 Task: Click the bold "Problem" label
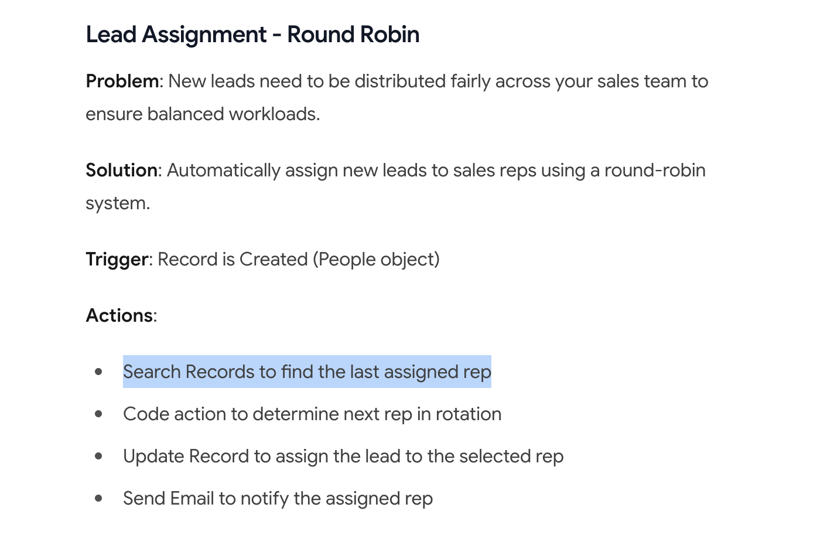[x=122, y=81]
